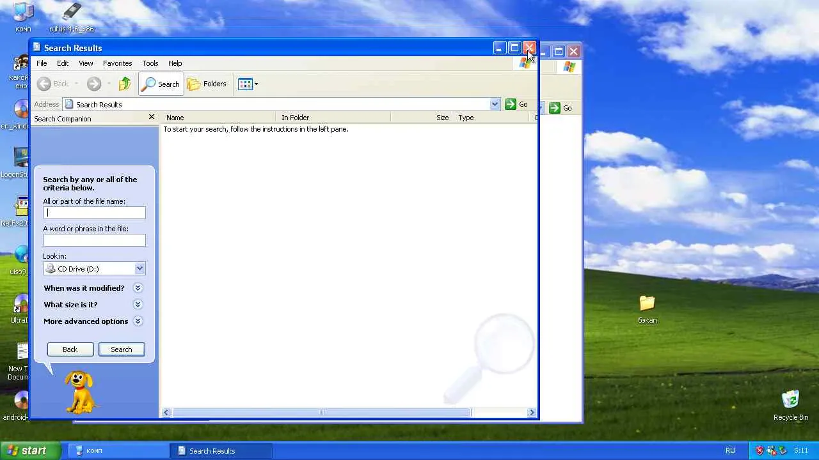Click the Forward arrow in the toolbar
The height and width of the screenshot is (460, 819).
tap(94, 84)
